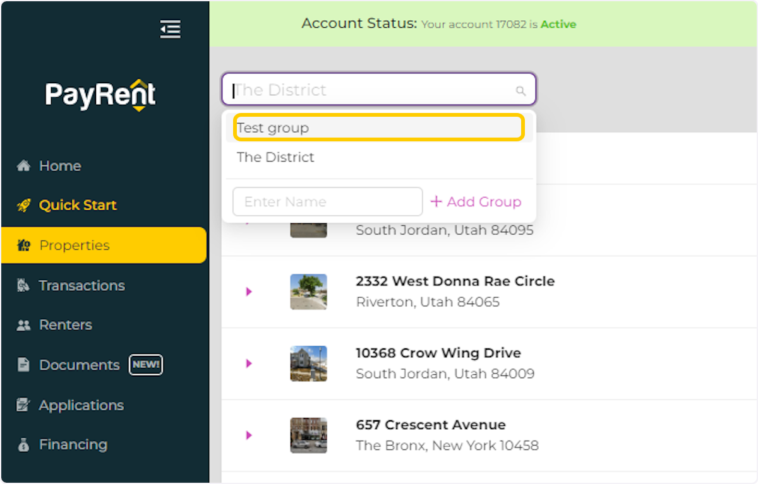Open the Applications section icon
This screenshot has height=484, width=758.
pos(23,404)
